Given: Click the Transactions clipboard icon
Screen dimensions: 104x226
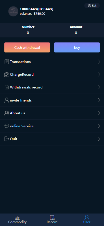Looking at the screenshot, I should pos(6,62).
